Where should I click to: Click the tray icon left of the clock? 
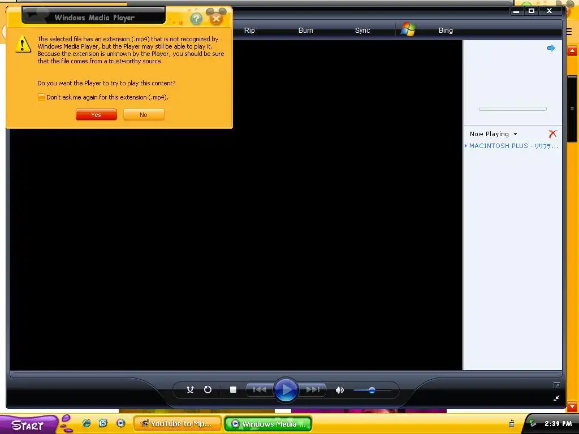pyautogui.click(x=532, y=423)
